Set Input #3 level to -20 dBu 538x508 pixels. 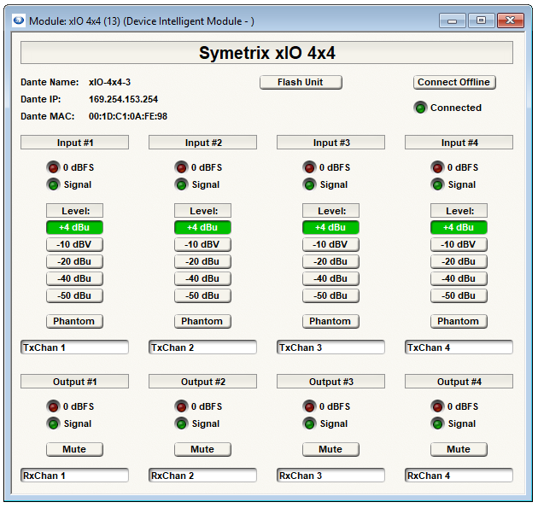point(330,262)
